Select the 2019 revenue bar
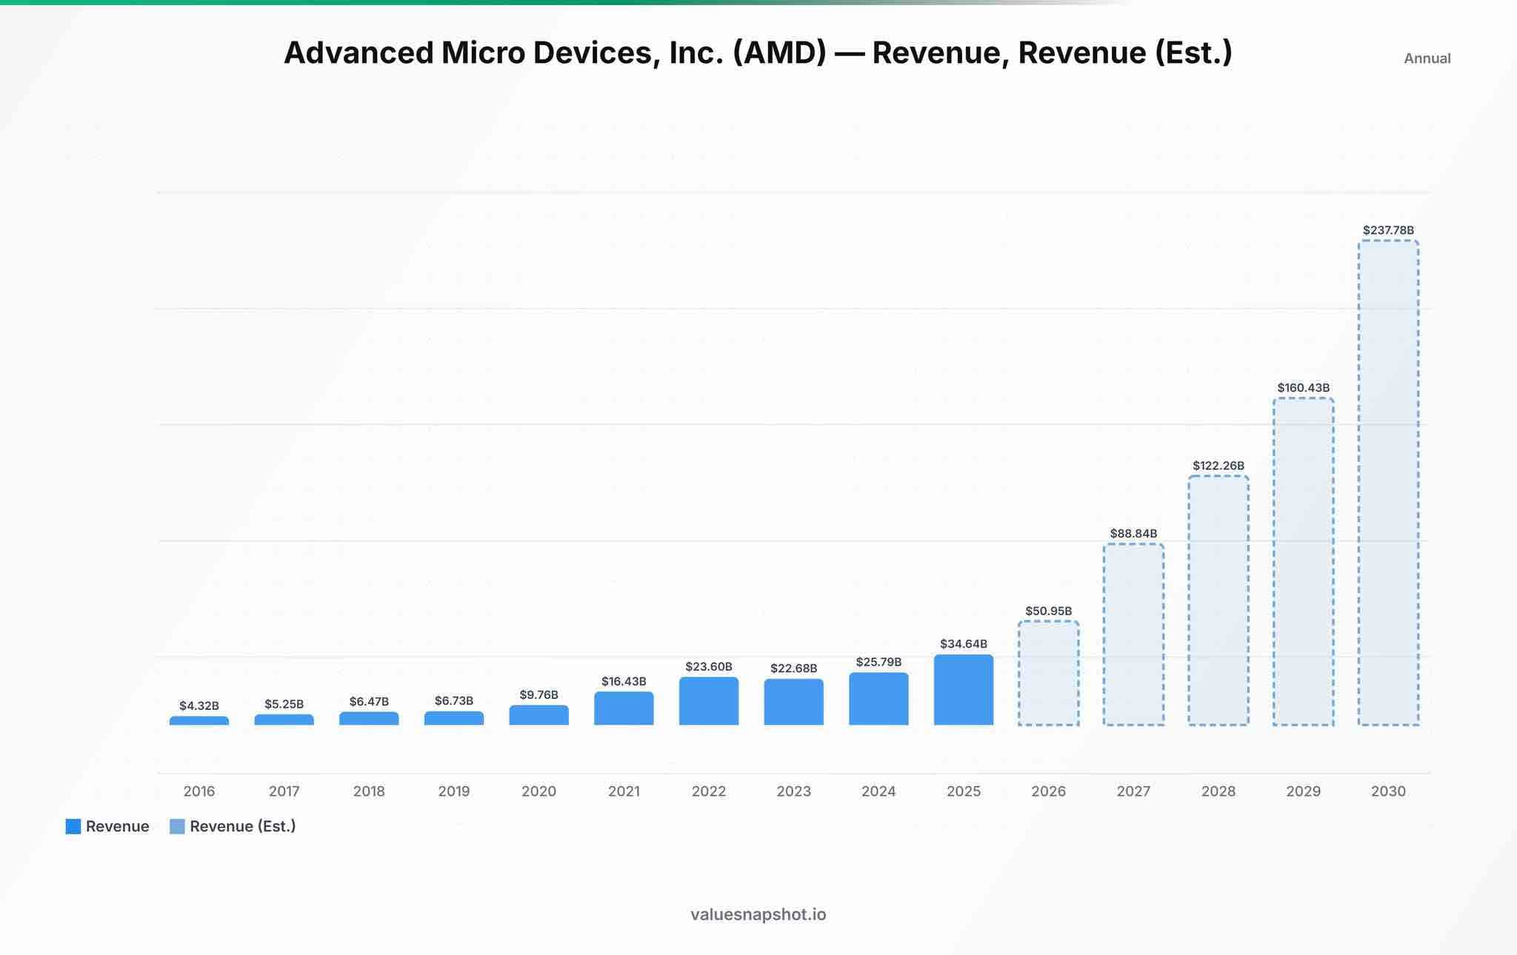 coord(454,718)
